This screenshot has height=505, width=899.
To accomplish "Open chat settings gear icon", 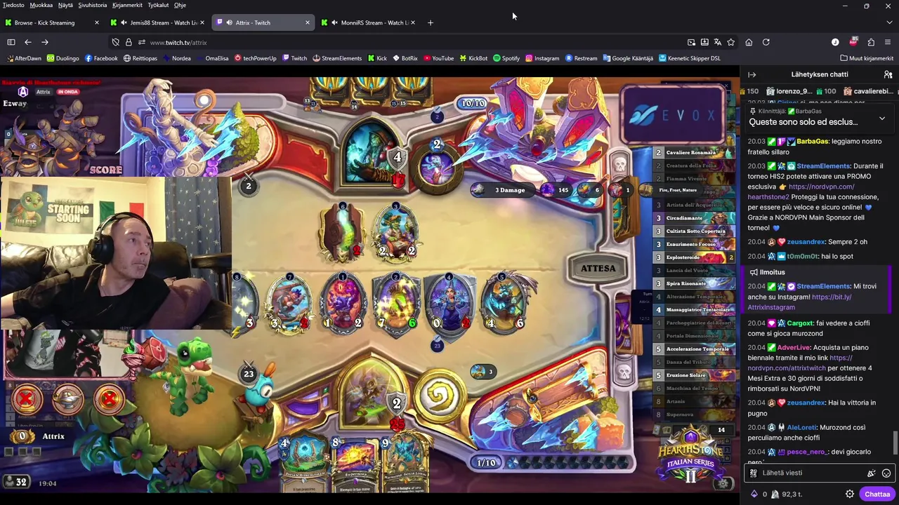I will (850, 494).
